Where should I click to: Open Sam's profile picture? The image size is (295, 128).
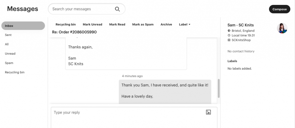(x=282, y=28)
